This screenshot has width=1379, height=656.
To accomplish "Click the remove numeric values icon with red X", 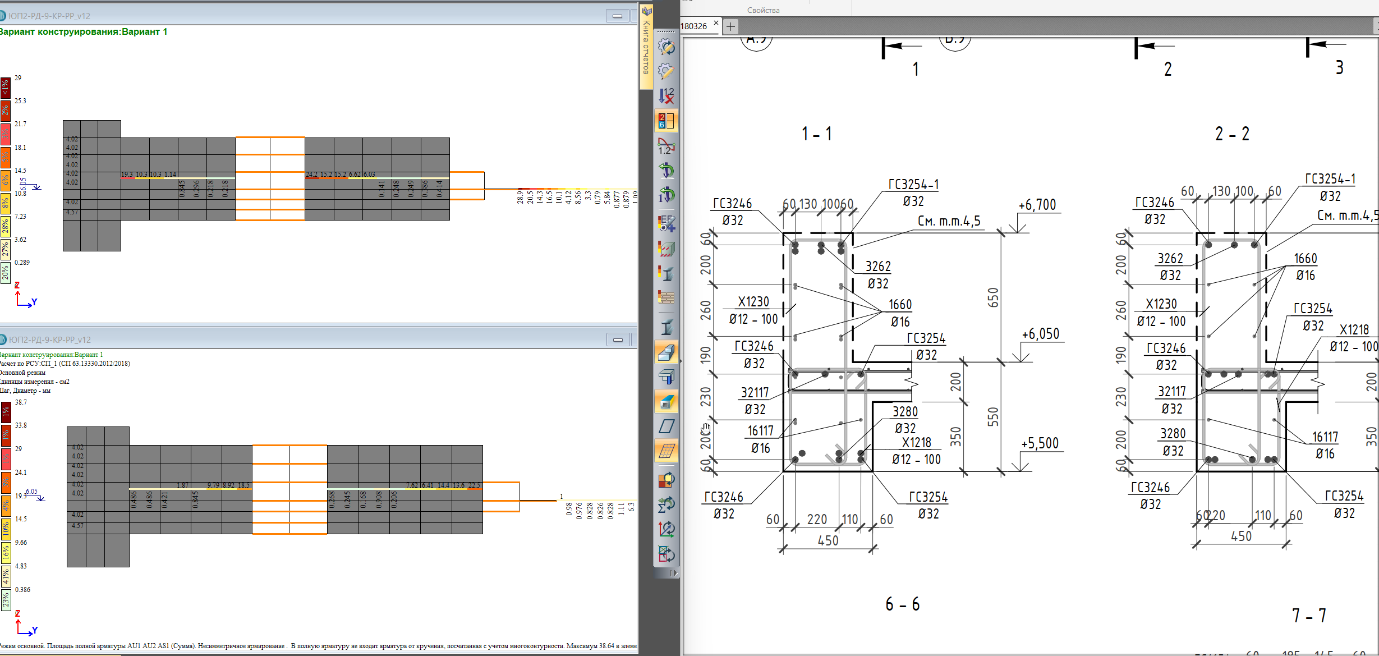I will coord(666,96).
